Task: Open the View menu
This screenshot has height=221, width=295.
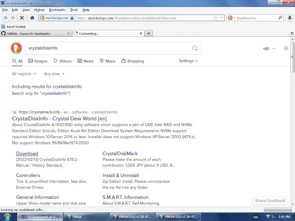Action: [26, 10]
